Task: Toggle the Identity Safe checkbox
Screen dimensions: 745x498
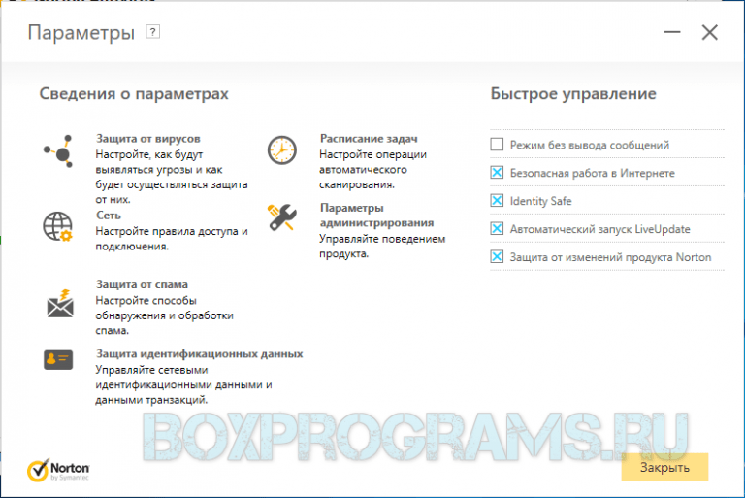Action: [497, 200]
